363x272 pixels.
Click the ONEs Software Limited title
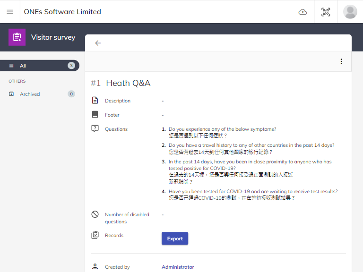click(x=62, y=12)
